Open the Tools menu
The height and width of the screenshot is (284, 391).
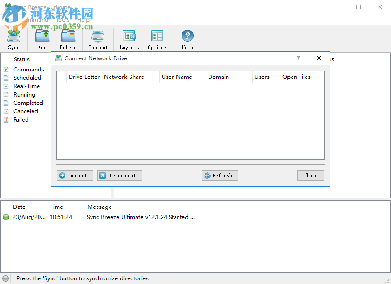(x=64, y=20)
